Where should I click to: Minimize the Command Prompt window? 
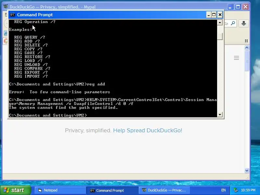click(209, 15)
